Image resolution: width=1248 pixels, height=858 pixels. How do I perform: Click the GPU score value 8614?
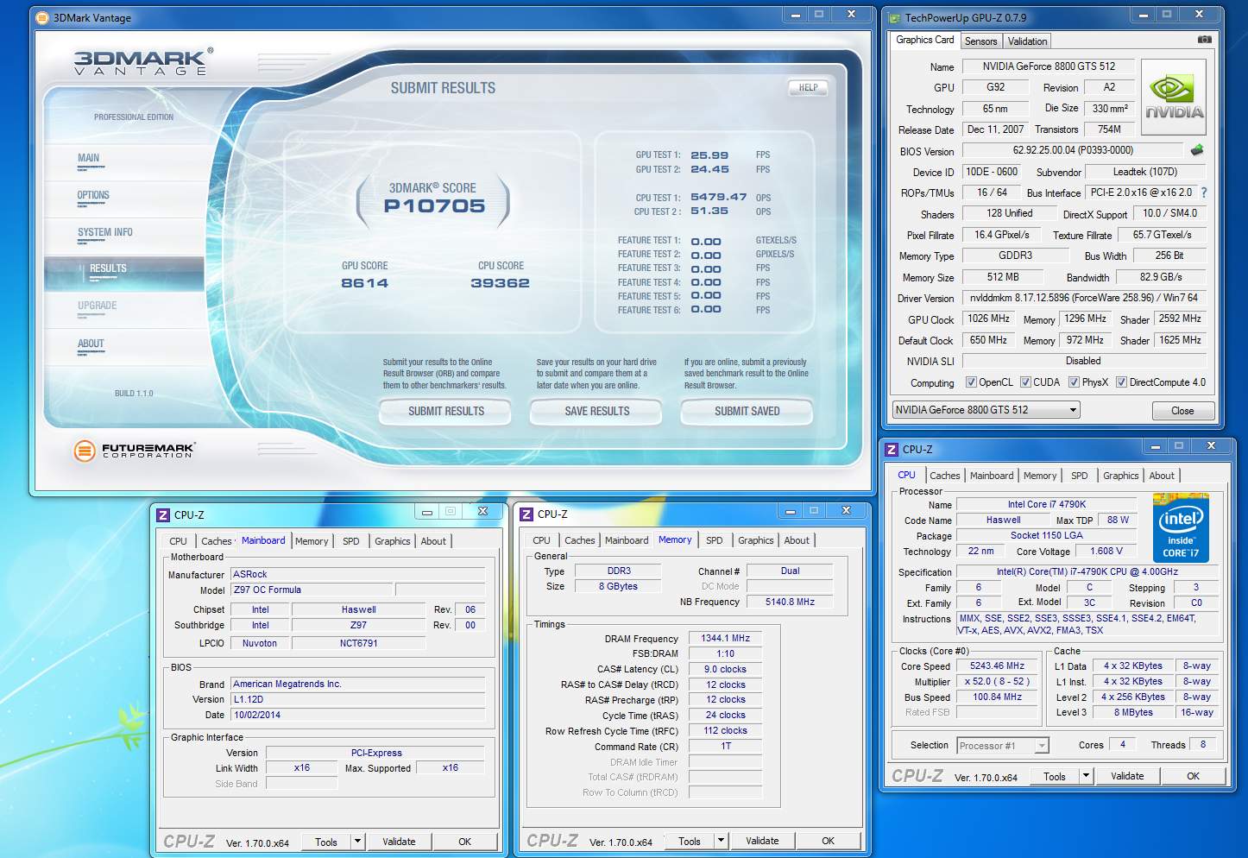(x=364, y=283)
